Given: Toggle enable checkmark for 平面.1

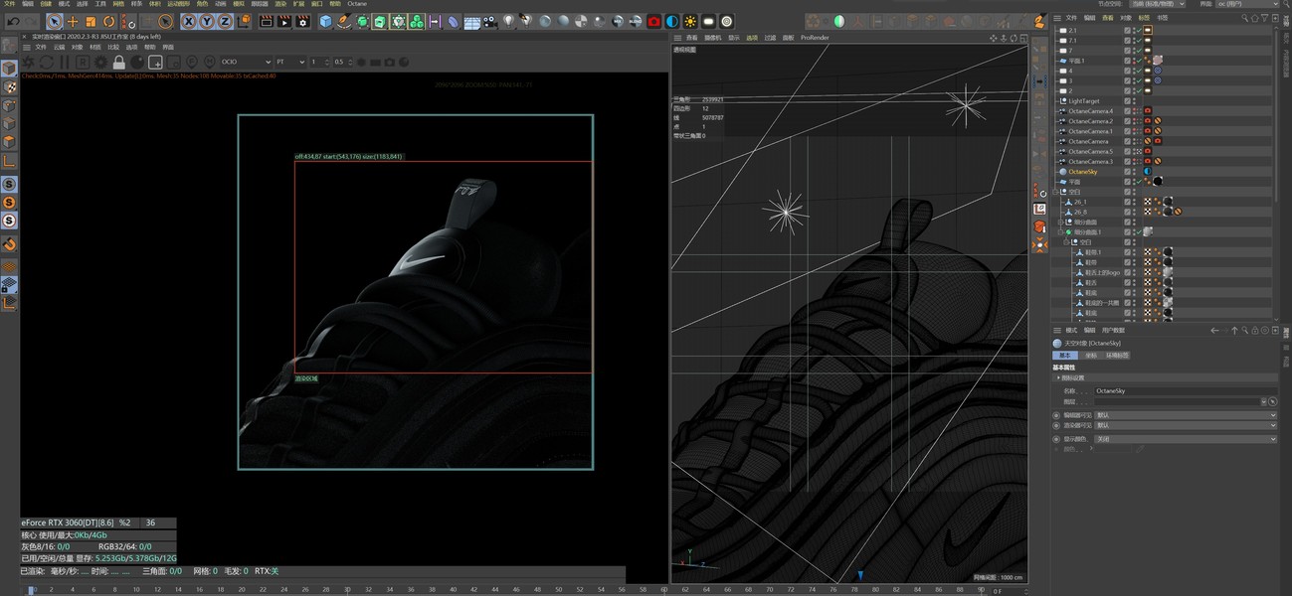Looking at the screenshot, I should 1139,61.
